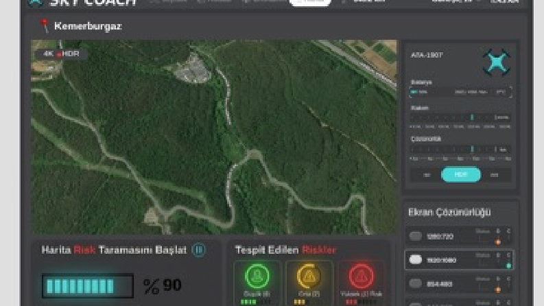Choose the mode option right of HDR

click(495, 175)
